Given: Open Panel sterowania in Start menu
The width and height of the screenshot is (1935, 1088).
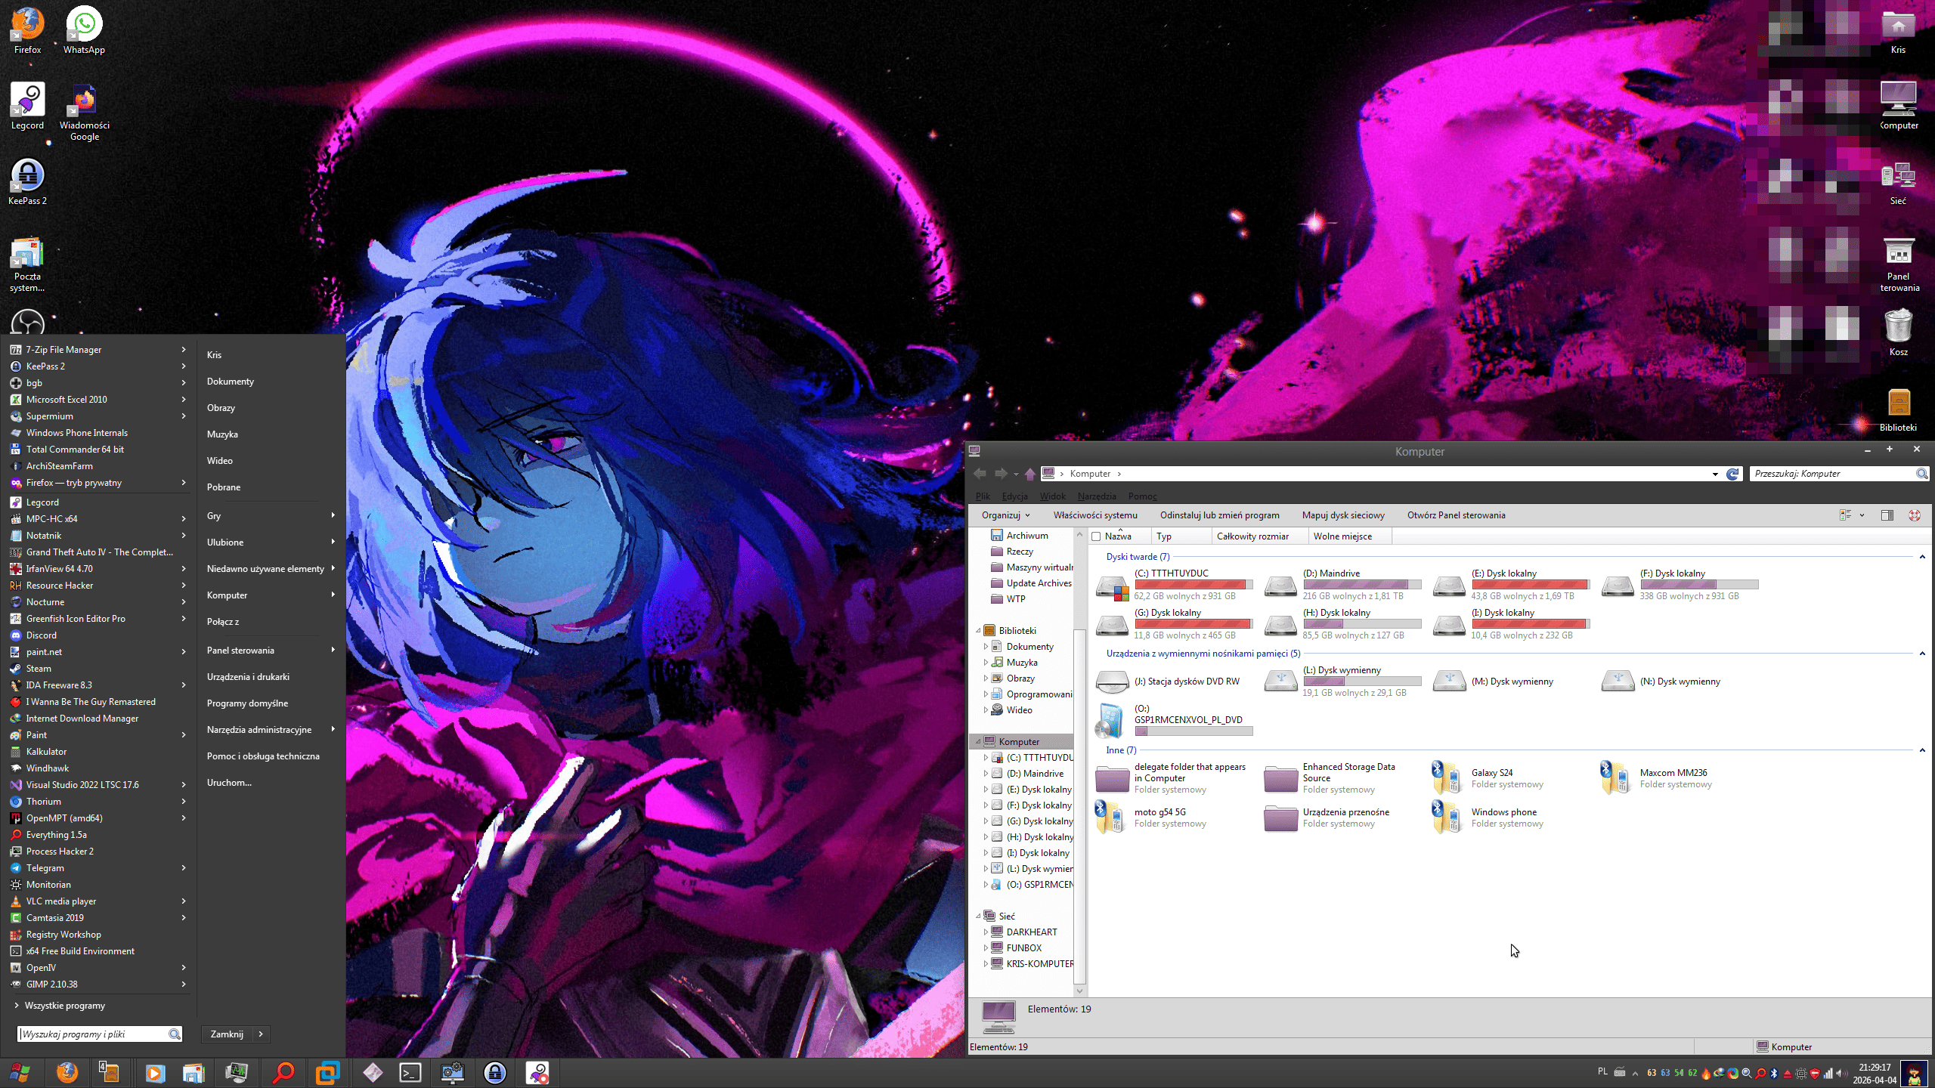Looking at the screenshot, I should point(240,650).
